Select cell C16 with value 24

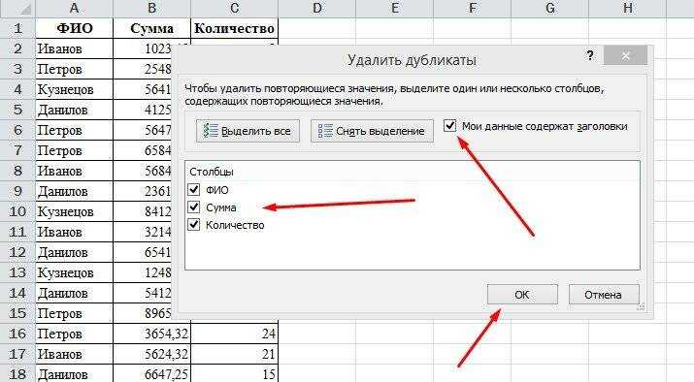[235, 334]
